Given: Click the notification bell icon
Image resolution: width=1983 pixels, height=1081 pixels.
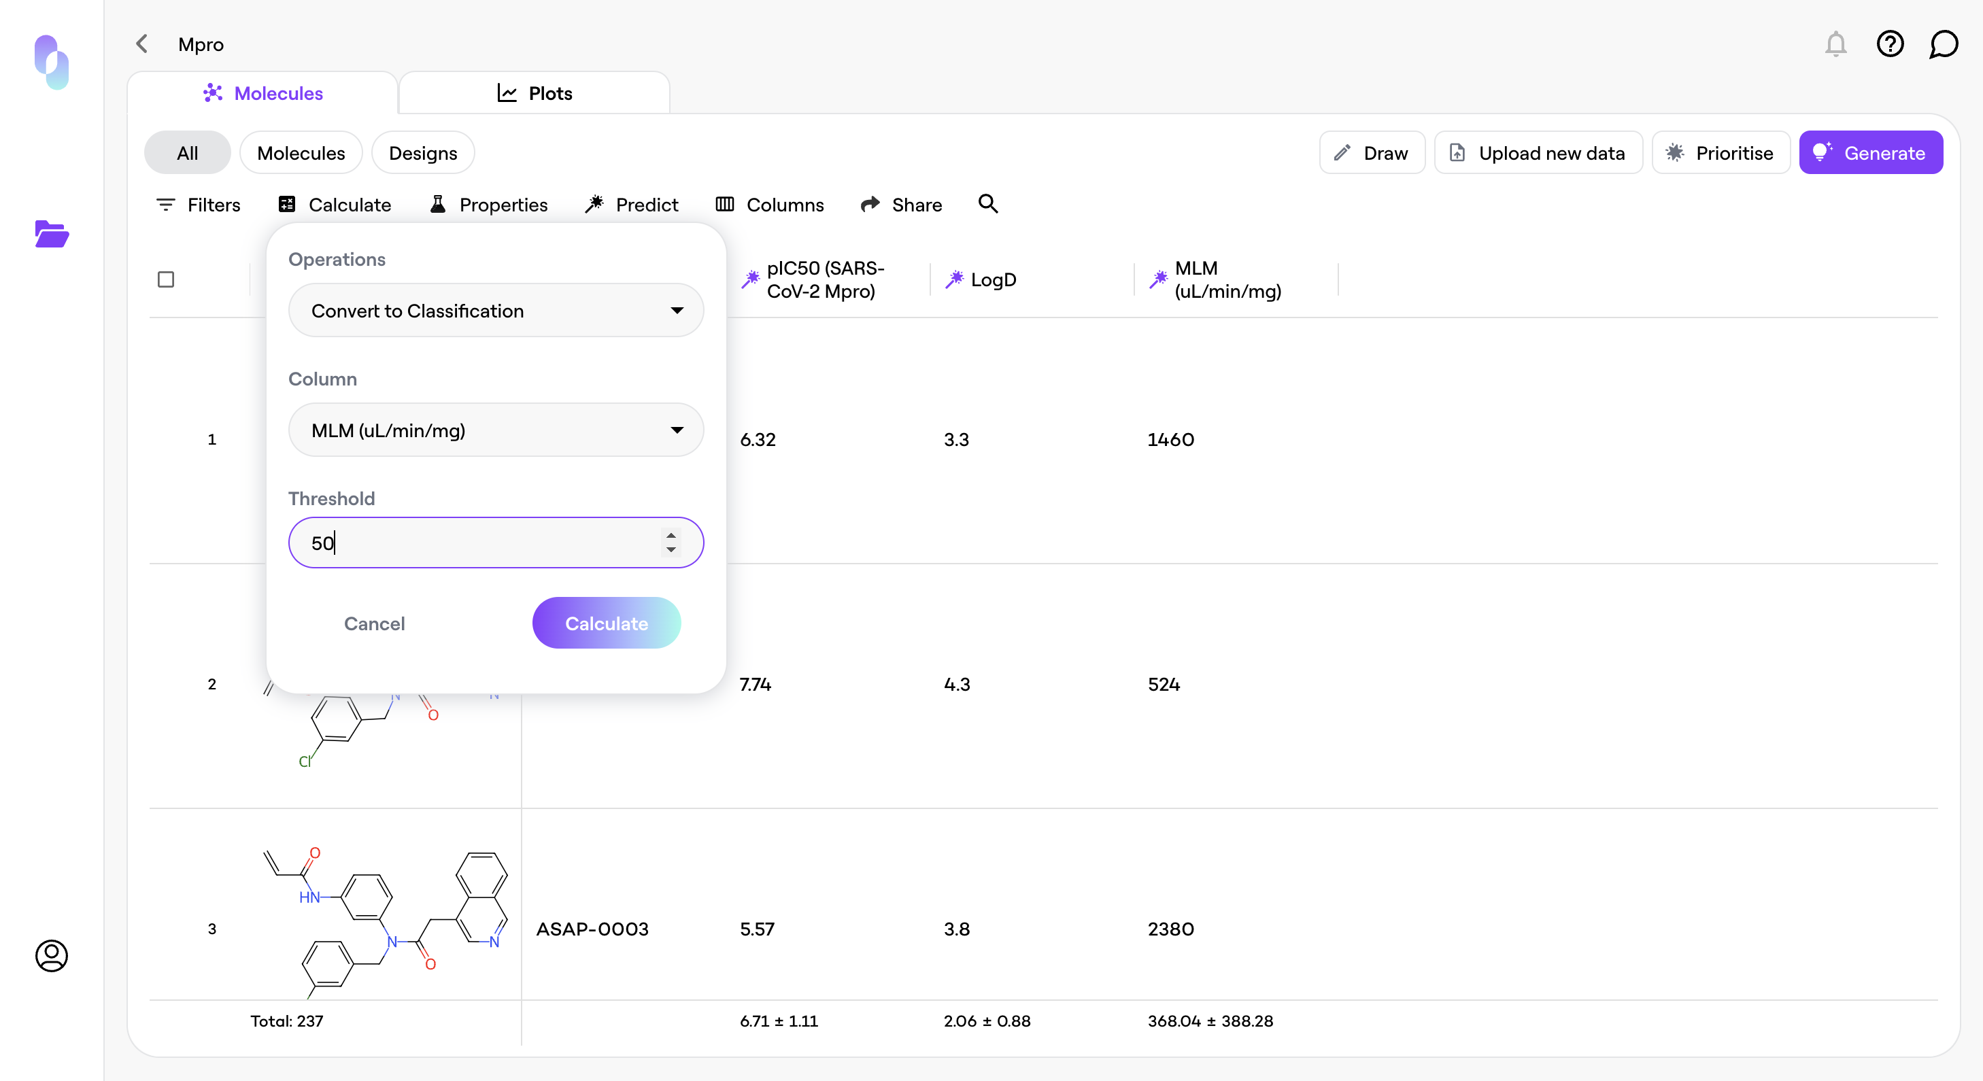Looking at the screenshot, I should 1835,44.
